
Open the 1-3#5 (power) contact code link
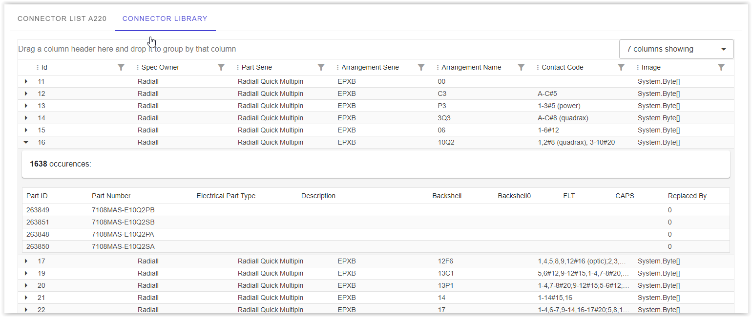pyautogui.click(x=559, y=106)
